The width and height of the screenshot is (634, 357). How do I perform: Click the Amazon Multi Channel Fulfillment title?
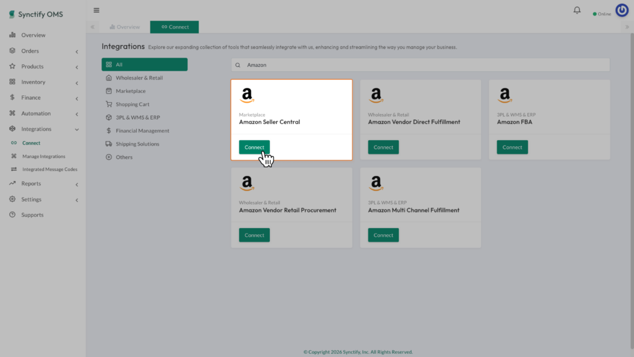[x=414, y=210]
